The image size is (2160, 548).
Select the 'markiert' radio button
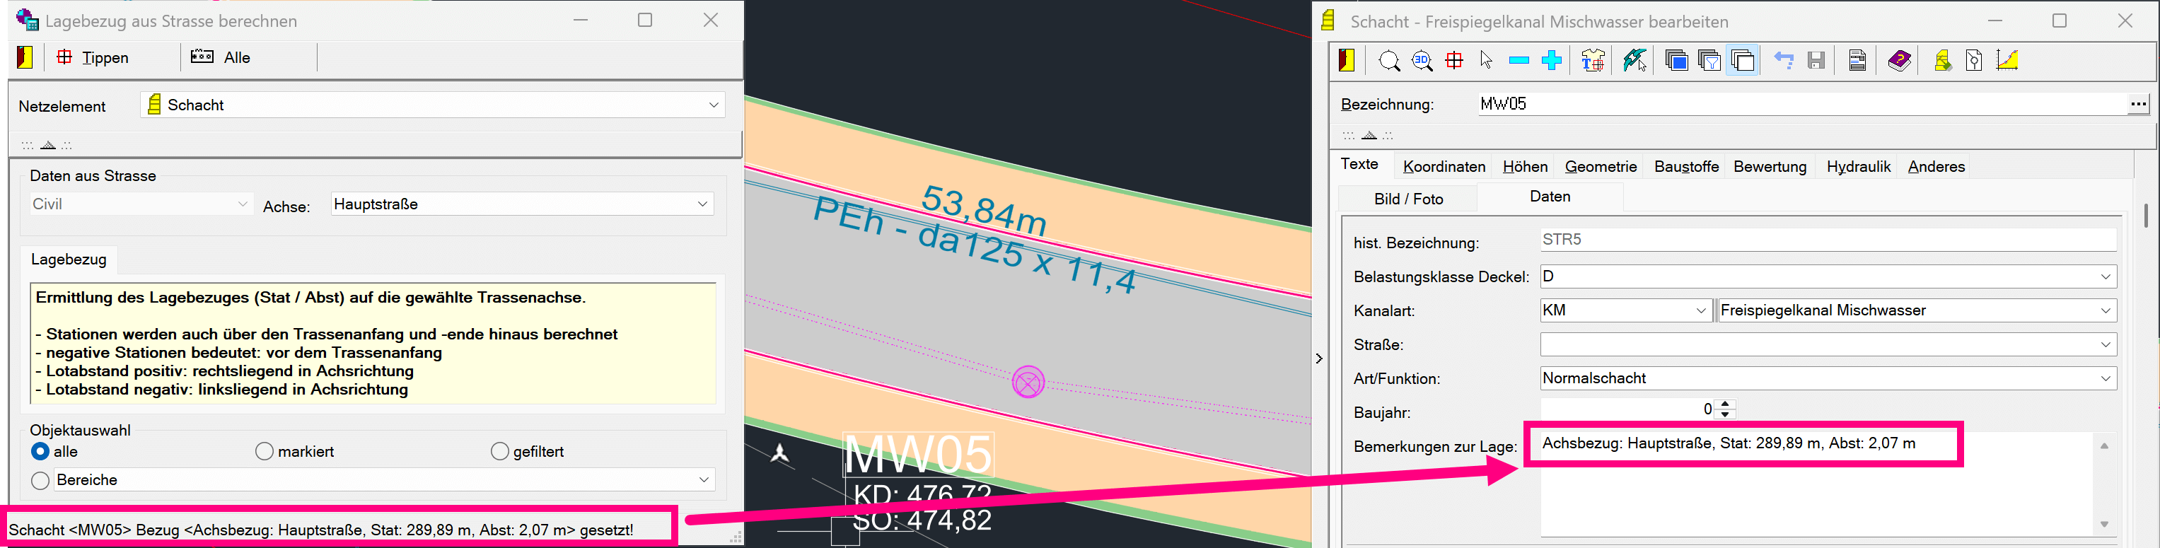[264, 452]
